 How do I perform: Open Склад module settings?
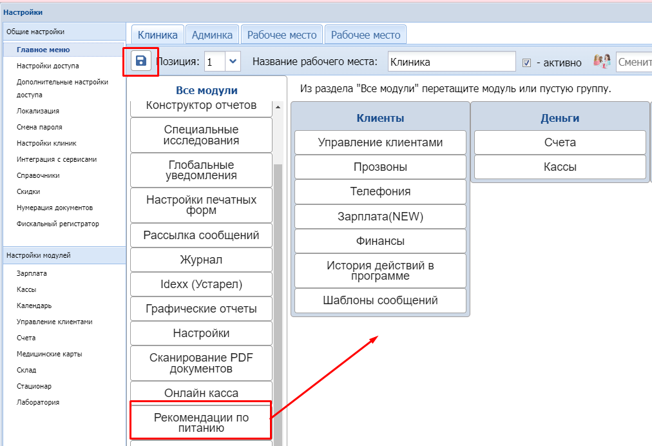[26, 371]
